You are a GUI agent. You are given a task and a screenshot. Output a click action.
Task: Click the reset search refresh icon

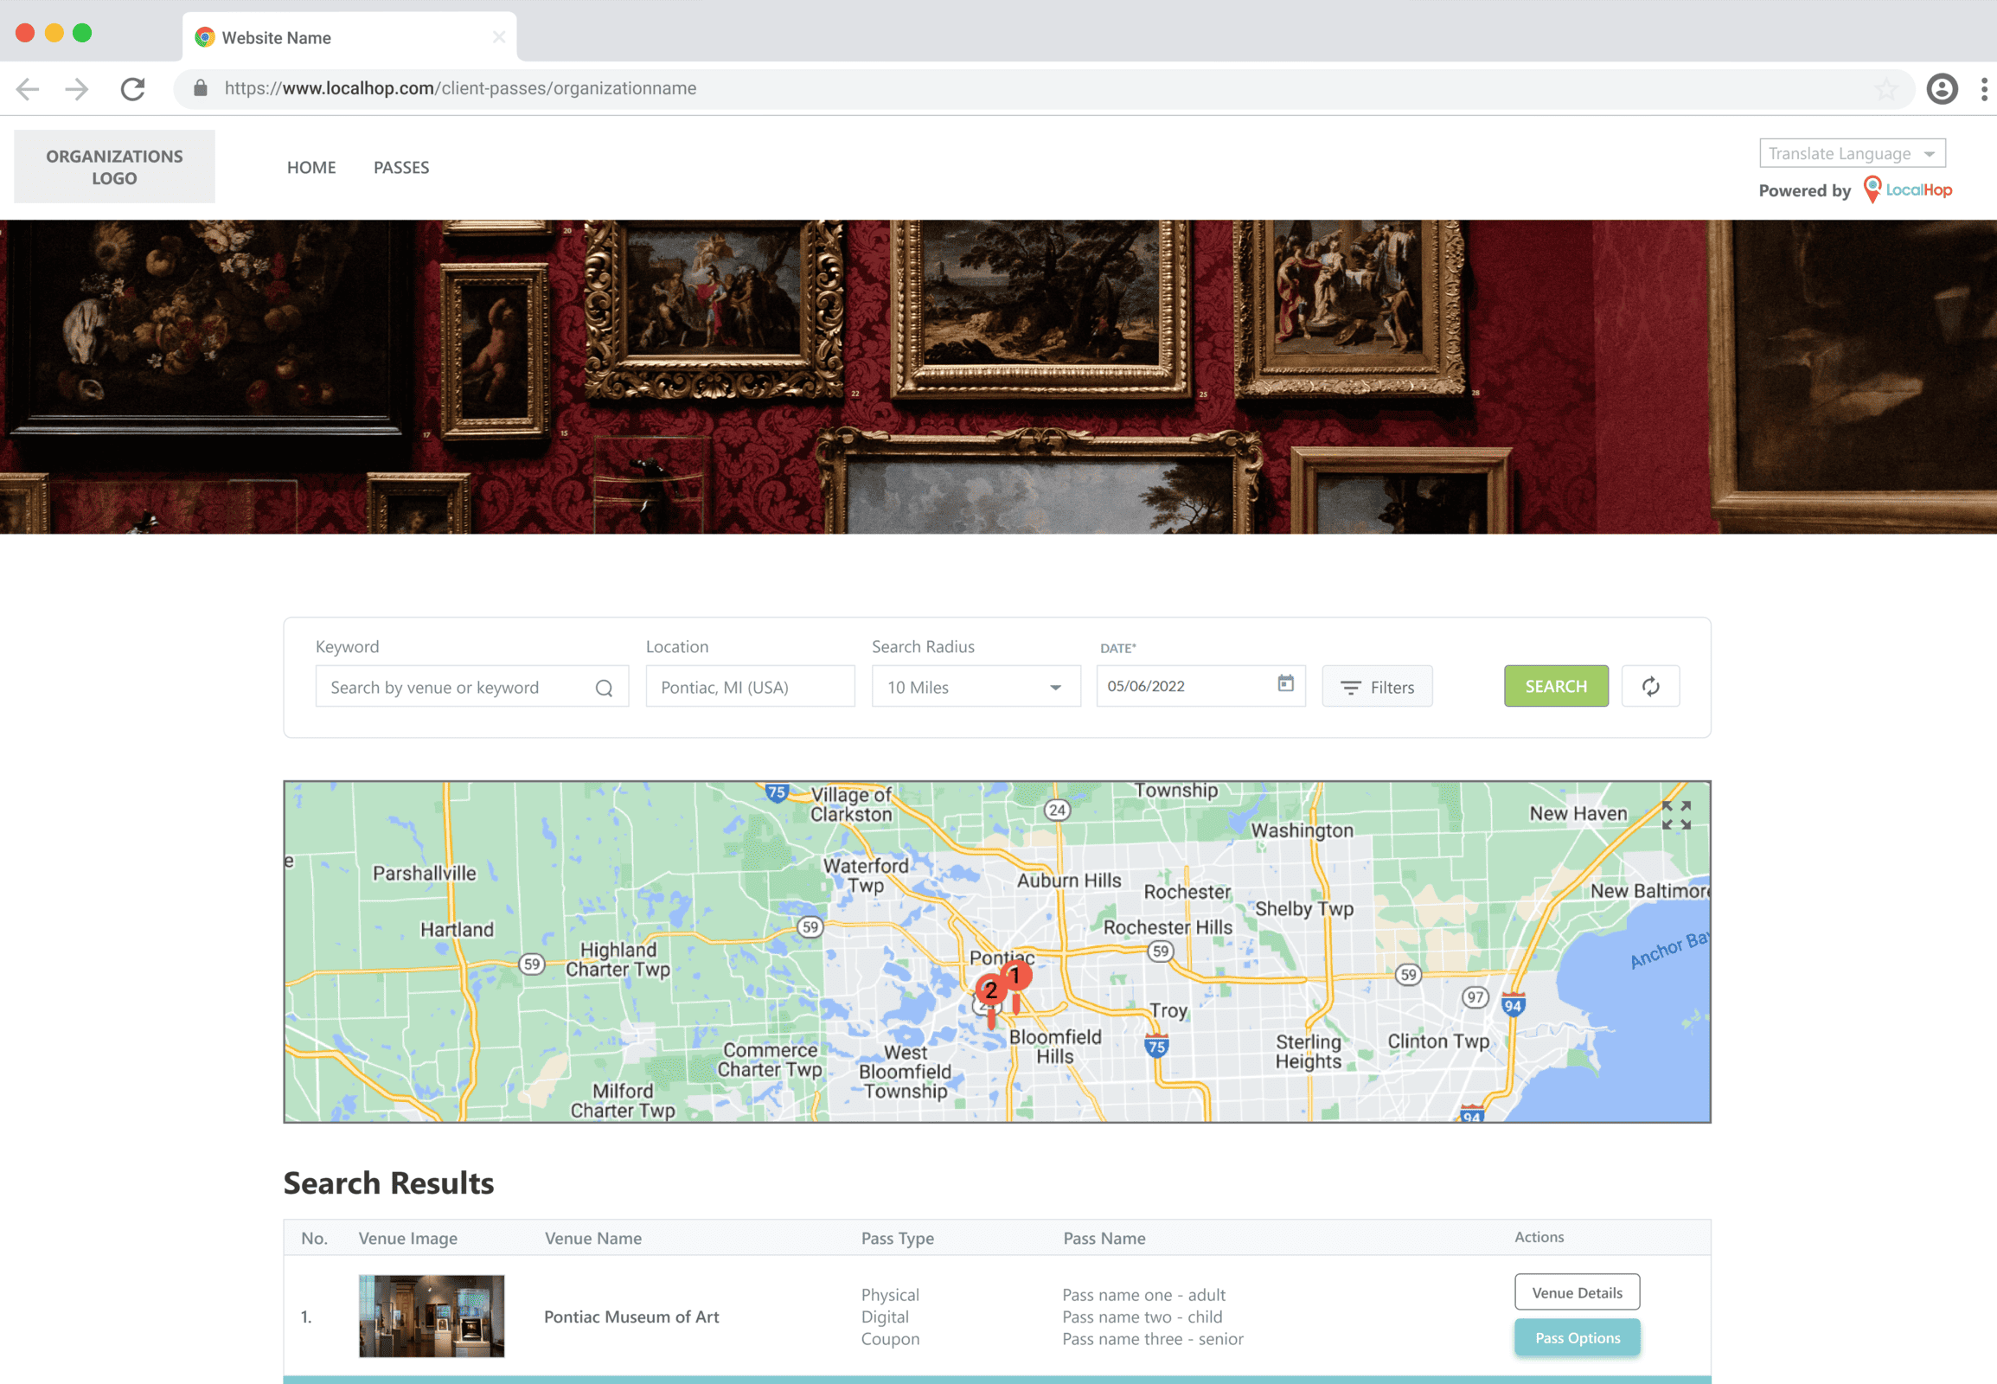1650,687
